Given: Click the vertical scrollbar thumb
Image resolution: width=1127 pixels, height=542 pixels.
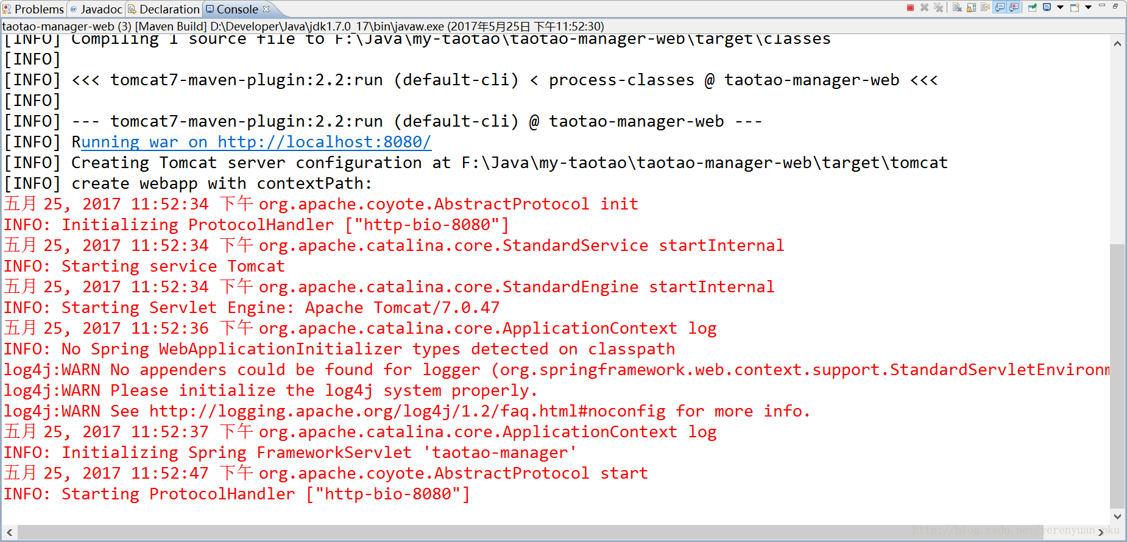Looking at the screenshot, I should point(1117,375).
